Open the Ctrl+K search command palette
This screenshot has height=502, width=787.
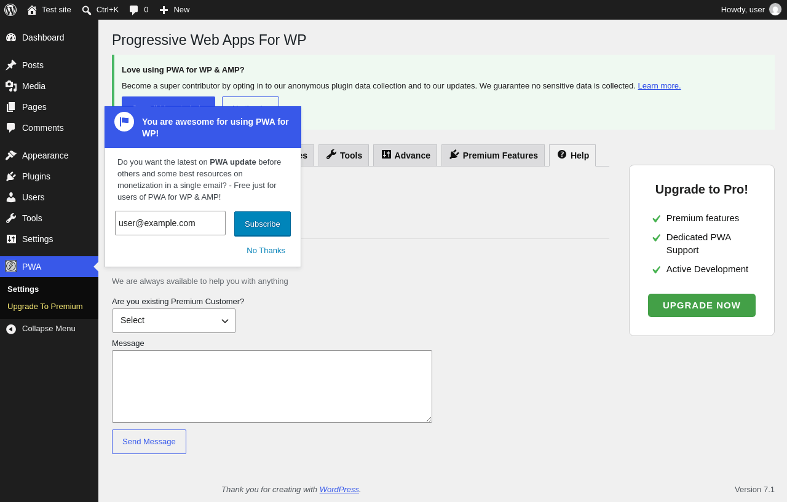100,10
